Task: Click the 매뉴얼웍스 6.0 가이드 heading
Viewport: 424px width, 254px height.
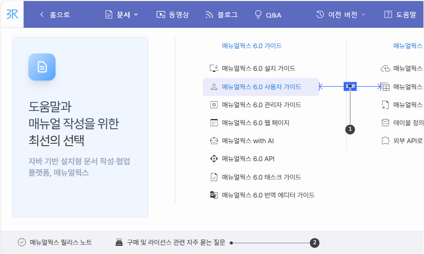Action: (x=252, y=46)
